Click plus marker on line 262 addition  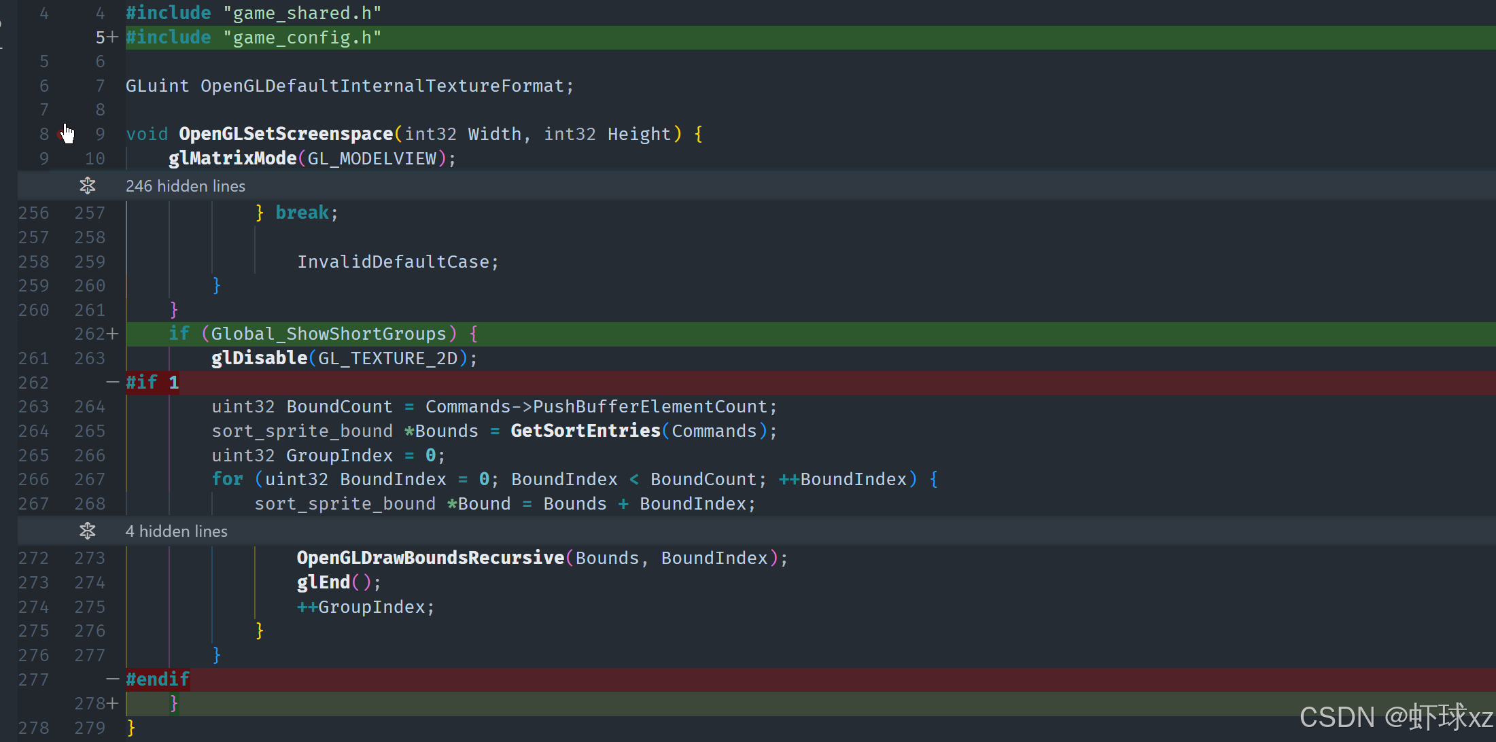pos(113,334)
